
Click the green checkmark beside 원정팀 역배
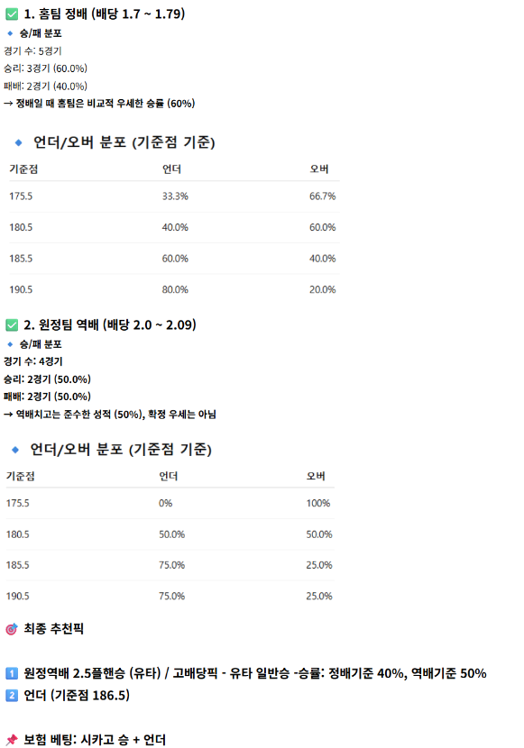[12, 325]
